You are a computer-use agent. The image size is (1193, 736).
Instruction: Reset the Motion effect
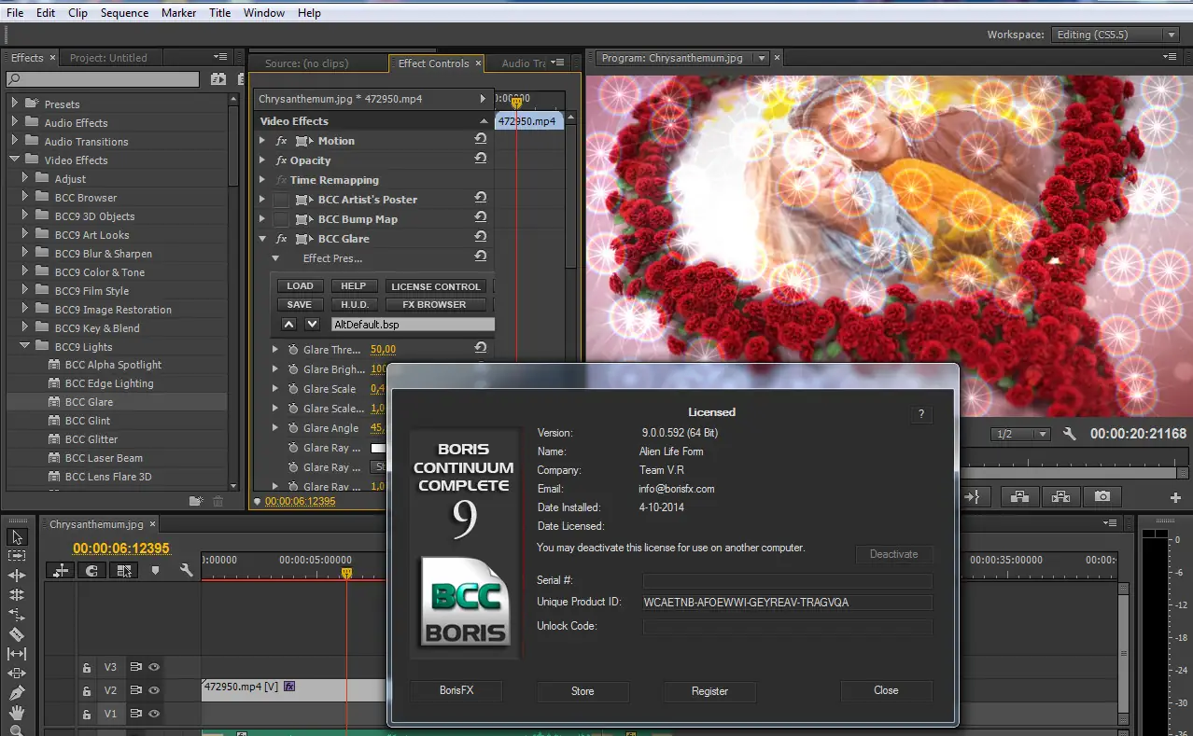[x=480, y=140]
